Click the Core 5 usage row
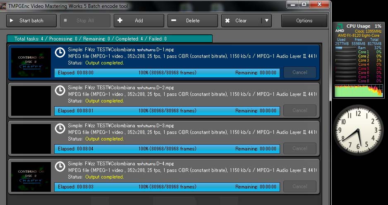 [358, 69]
